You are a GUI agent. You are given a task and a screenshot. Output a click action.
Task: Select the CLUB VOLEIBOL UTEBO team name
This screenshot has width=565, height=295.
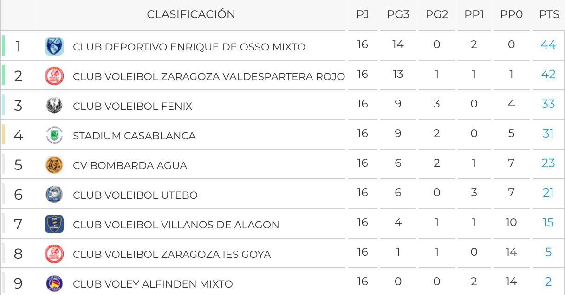coord(135,195)
